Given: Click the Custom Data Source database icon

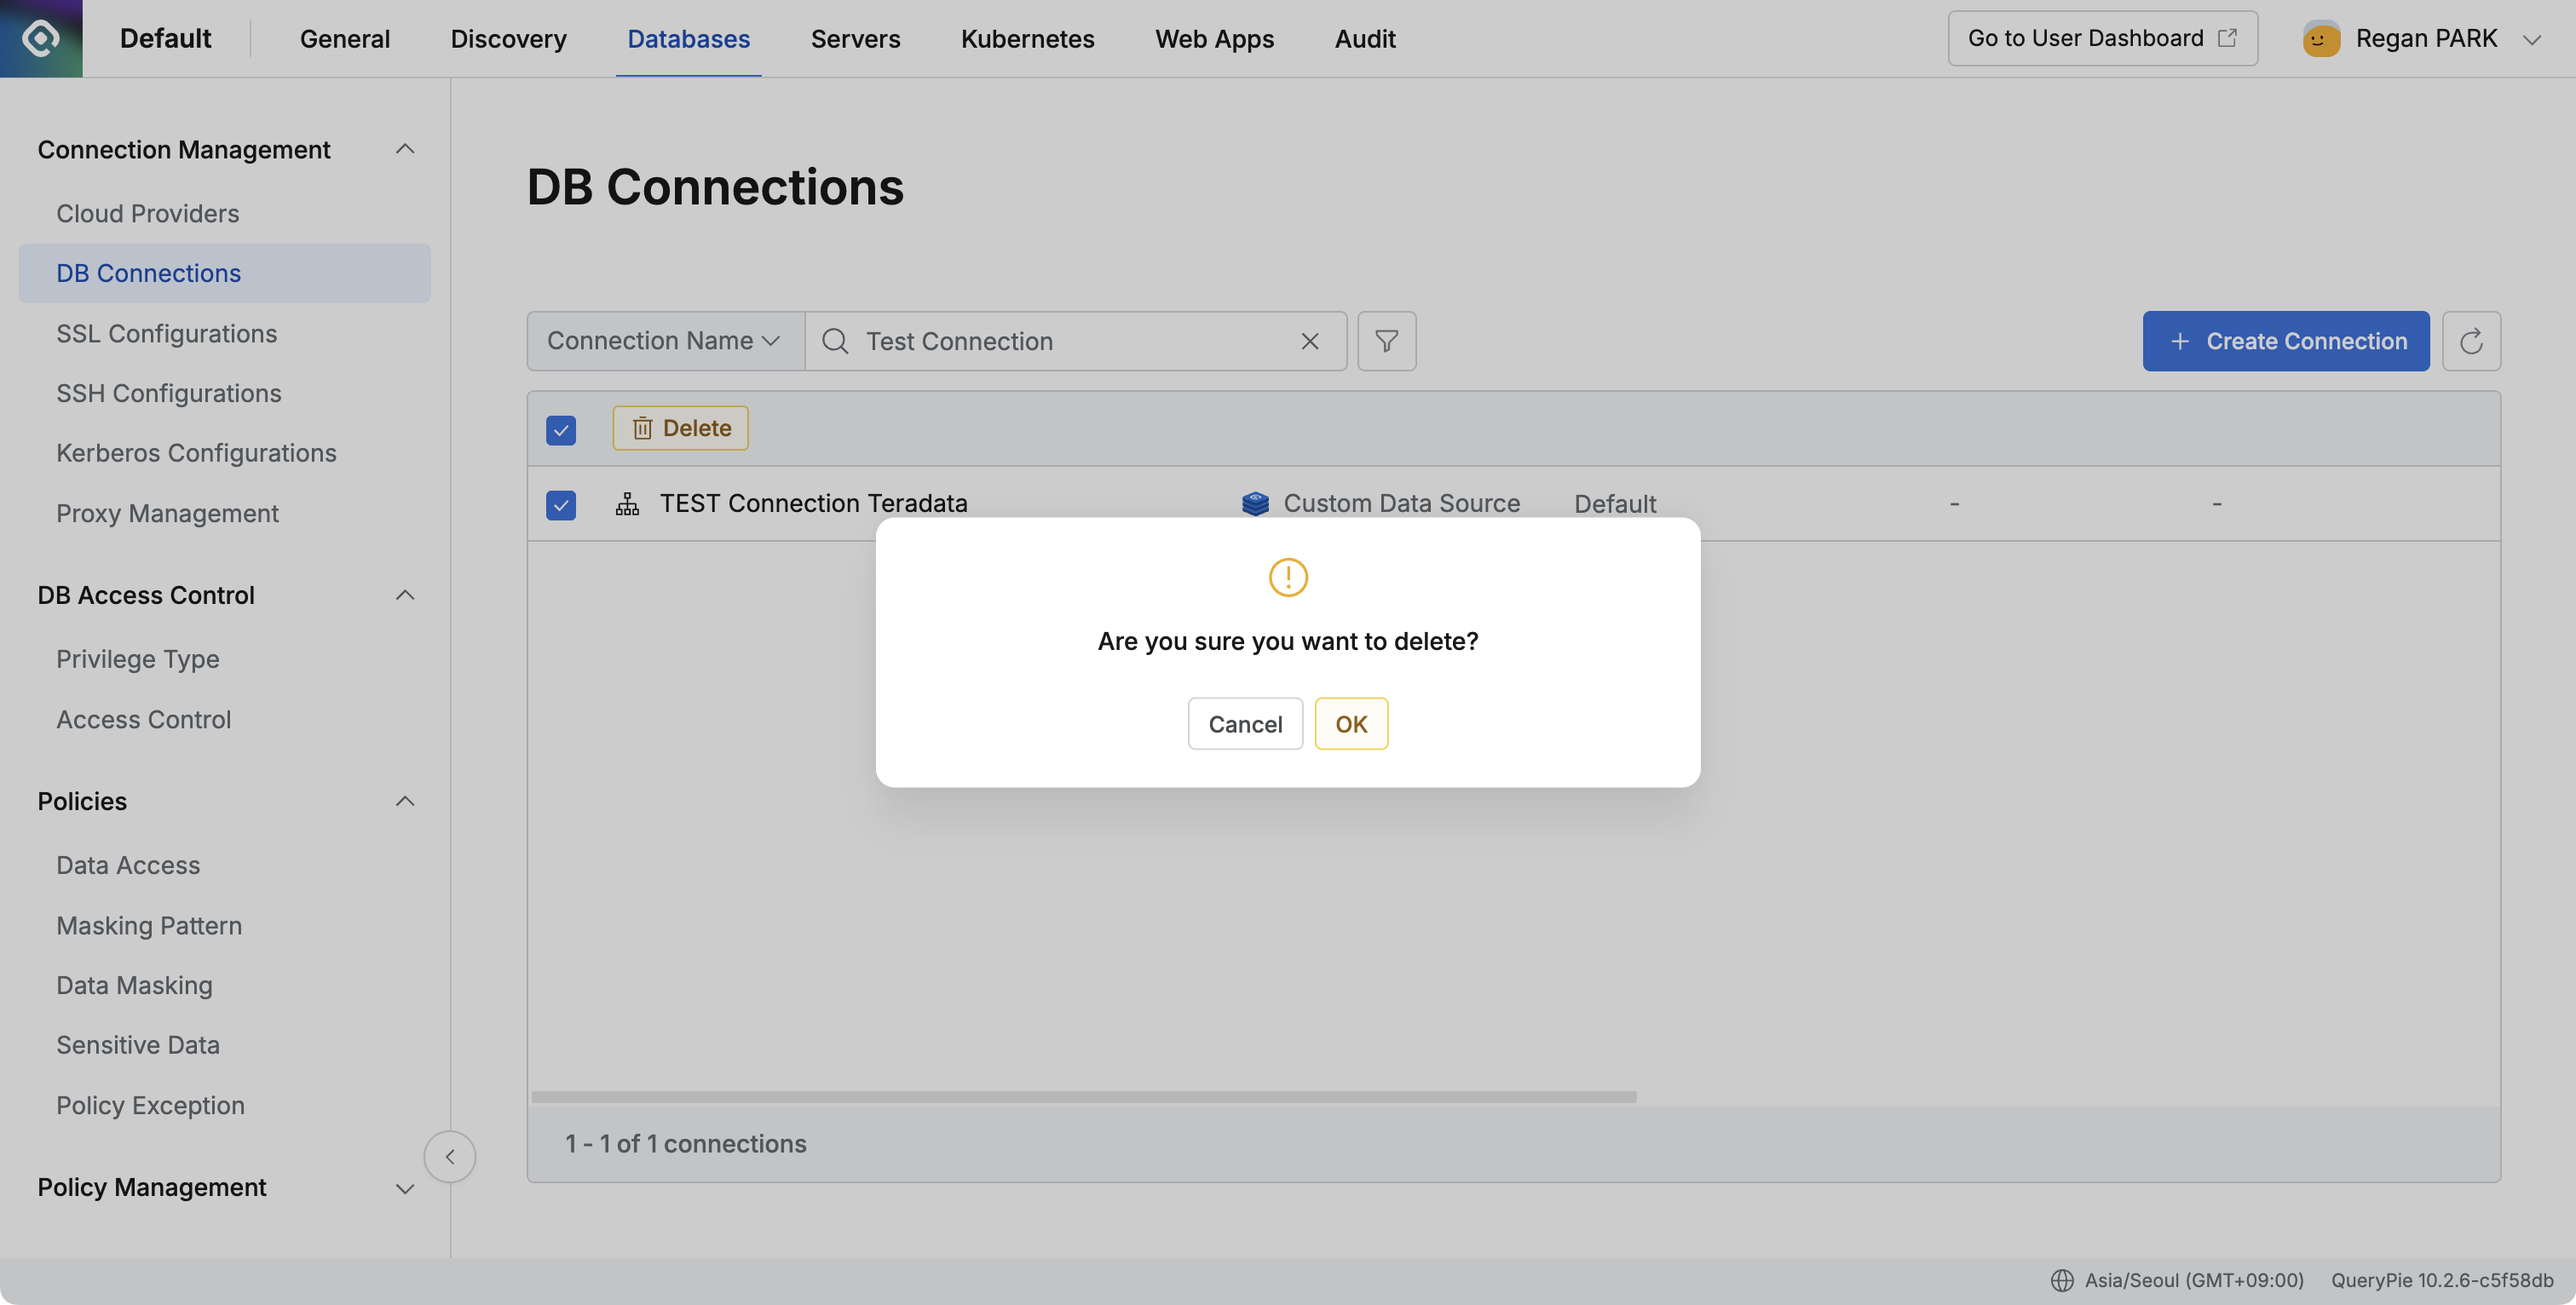Looking at the screenshot, I should point(1254,503).
